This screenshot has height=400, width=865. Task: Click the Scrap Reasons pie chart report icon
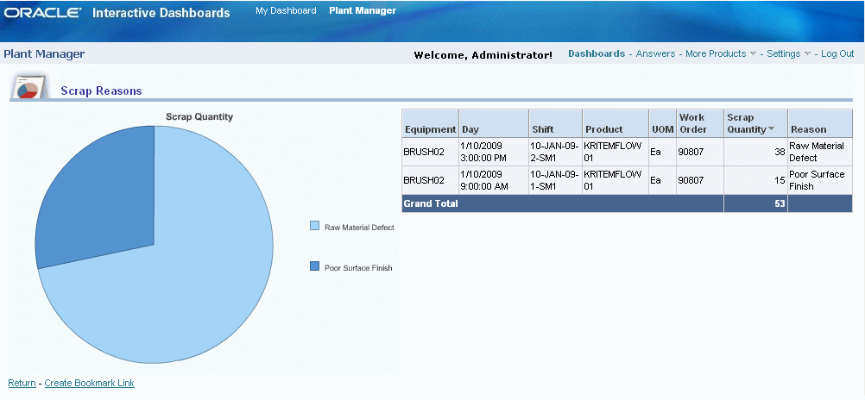click(28, 87)
